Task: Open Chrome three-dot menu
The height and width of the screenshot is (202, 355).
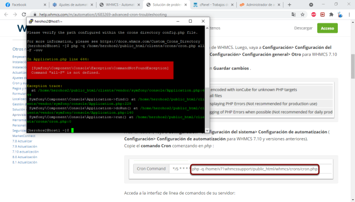Action: pyautogui.click(x=349, y=14)
